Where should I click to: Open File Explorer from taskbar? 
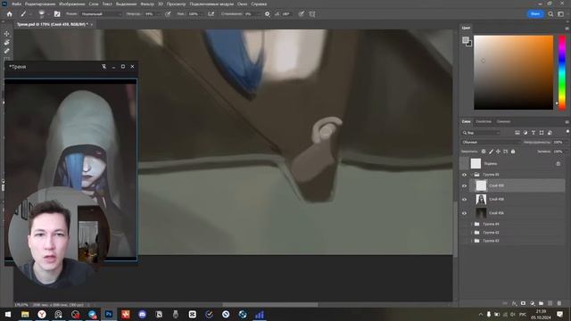[25, 315]
